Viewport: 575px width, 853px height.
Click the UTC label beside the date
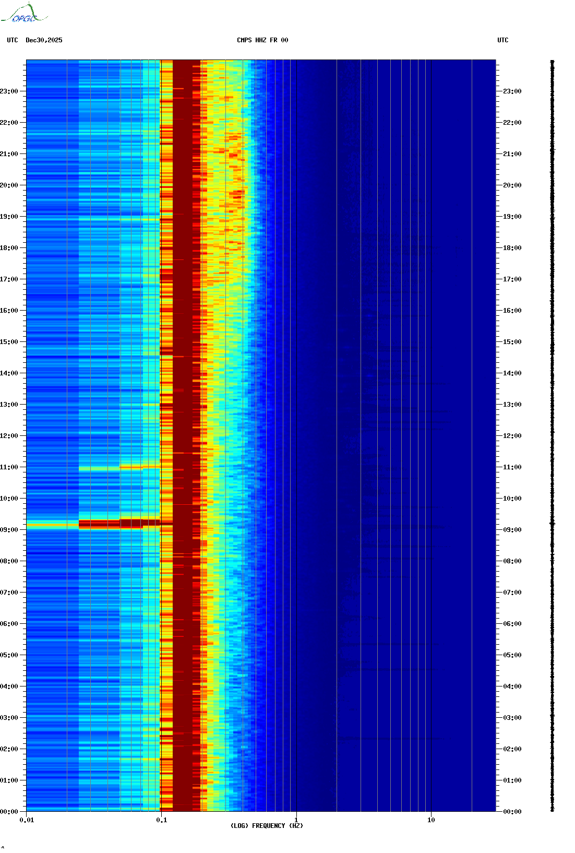point(13,40)
